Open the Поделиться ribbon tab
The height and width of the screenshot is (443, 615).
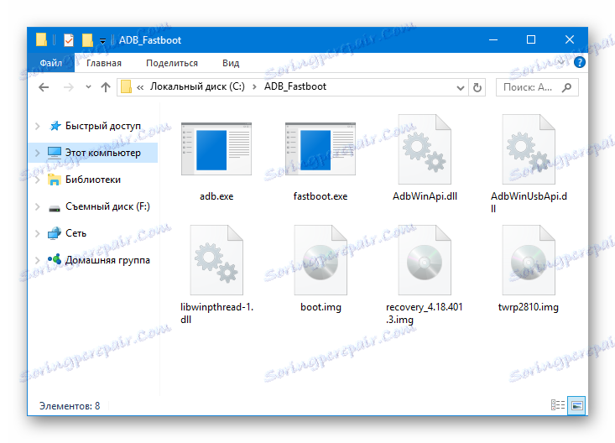coord(172,63)
